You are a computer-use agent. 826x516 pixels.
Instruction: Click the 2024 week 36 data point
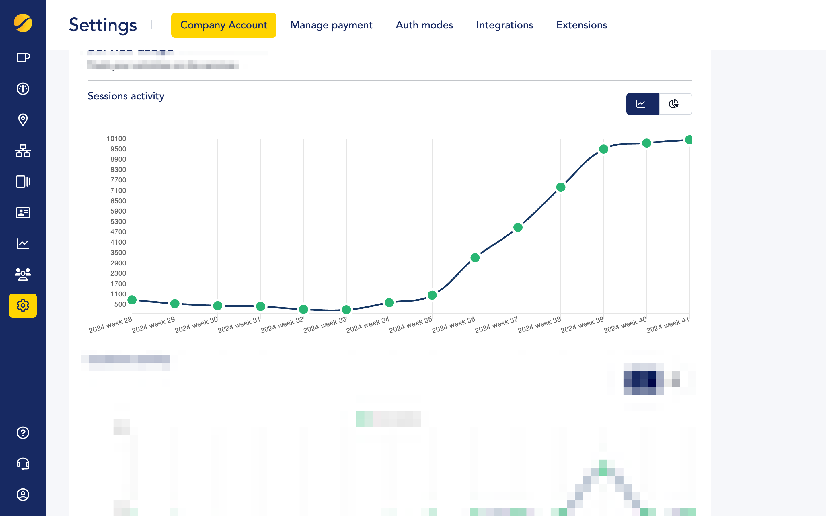475,258
